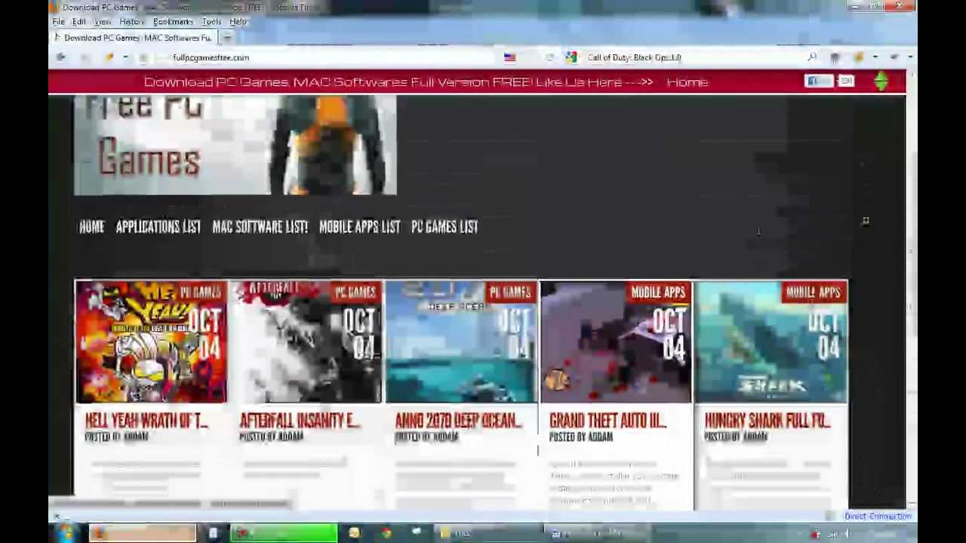
Task: Click the Facebook Like button in banner
Action: tap(818, 81)
